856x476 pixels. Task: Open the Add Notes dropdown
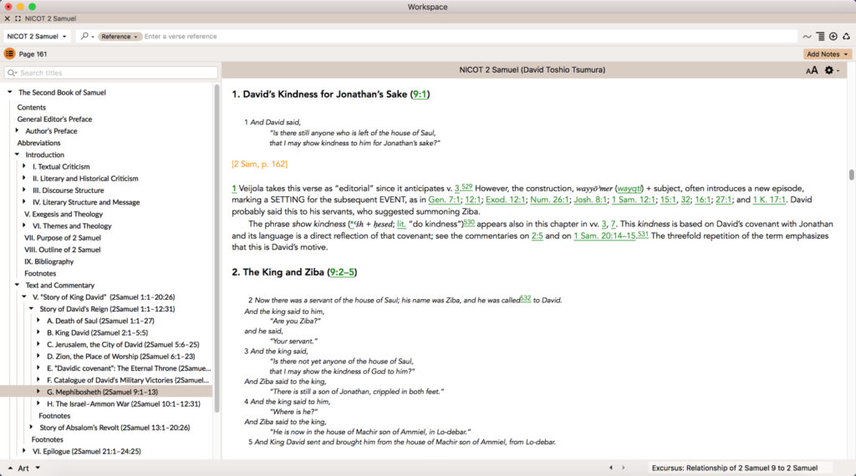tap(827, 54)
